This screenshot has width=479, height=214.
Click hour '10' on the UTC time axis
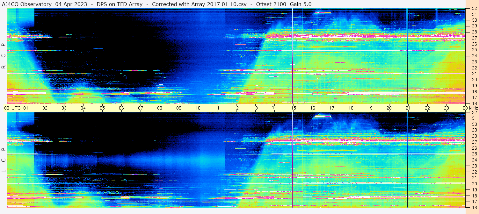click(x=198, y=108)
